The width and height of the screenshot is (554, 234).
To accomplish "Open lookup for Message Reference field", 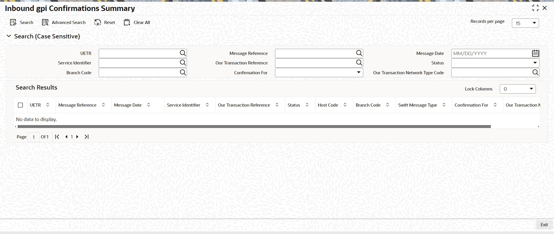I will click(359, 53).
